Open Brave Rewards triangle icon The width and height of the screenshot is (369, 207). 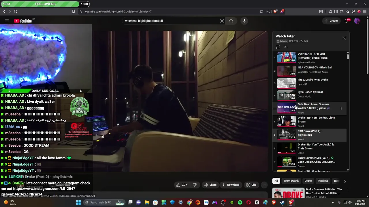click(x=282, y=11)
